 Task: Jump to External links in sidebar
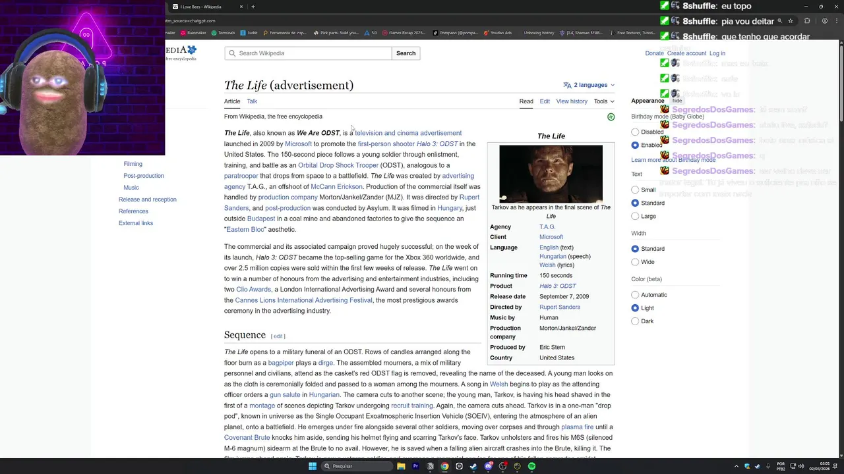pyautogui.click(x=136, y=223)
